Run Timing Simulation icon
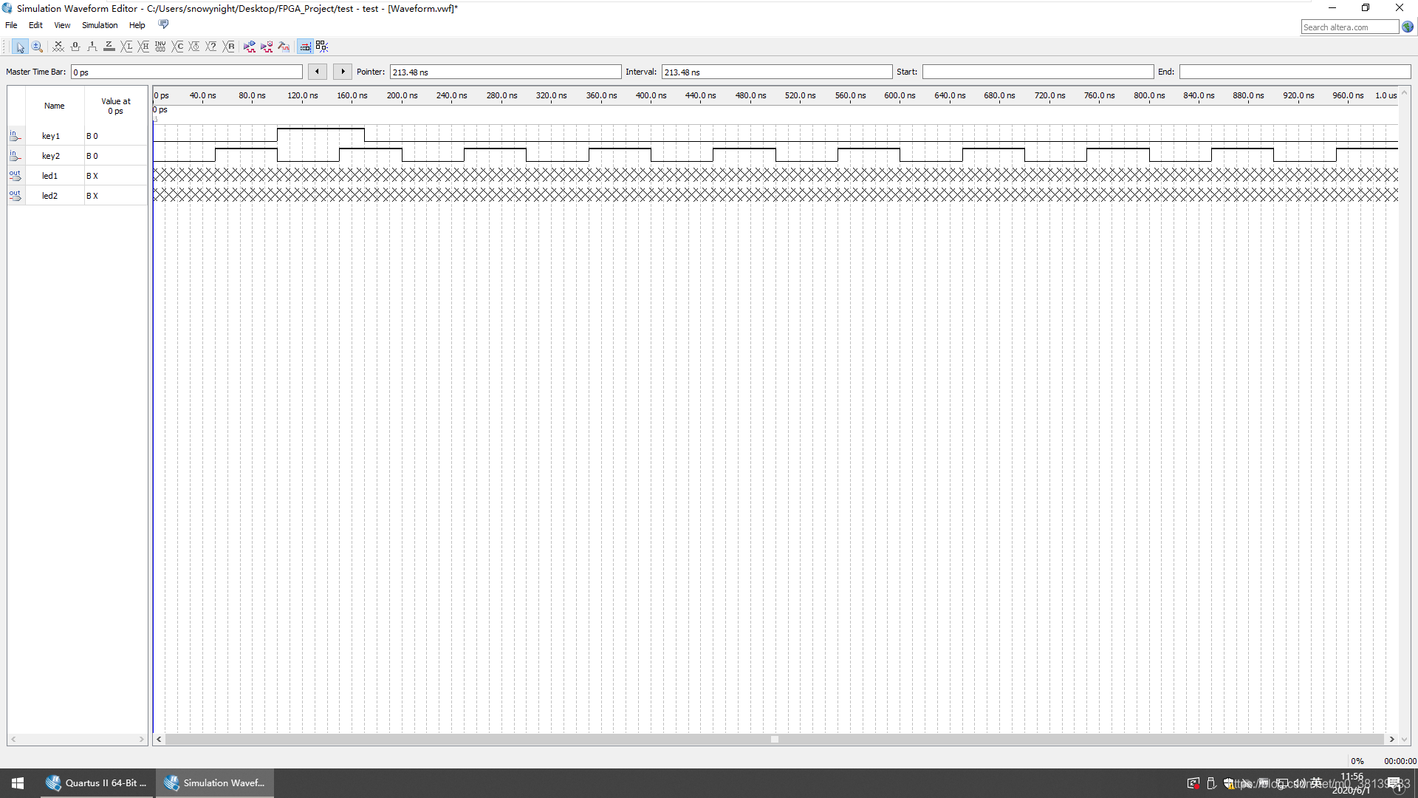This screenshot has width=1418, height=798. pyautogui.click(x=267, y=47)
